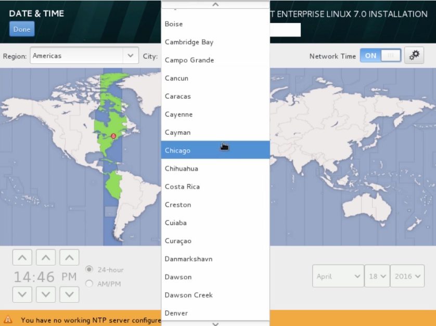The height and width of the screenshot is (326, 436).
Task: Select the highlighted Chicago entry
Action: (x=215, y=150)
